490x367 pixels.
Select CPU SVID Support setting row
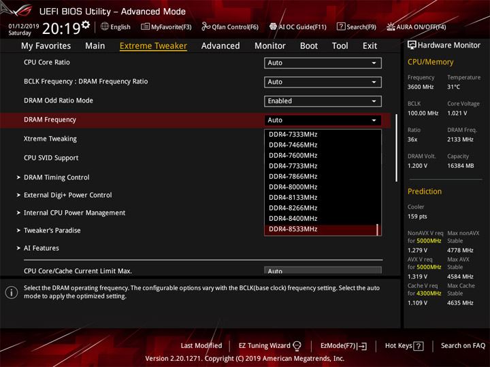pyautogui.click(x=51, y=158)
